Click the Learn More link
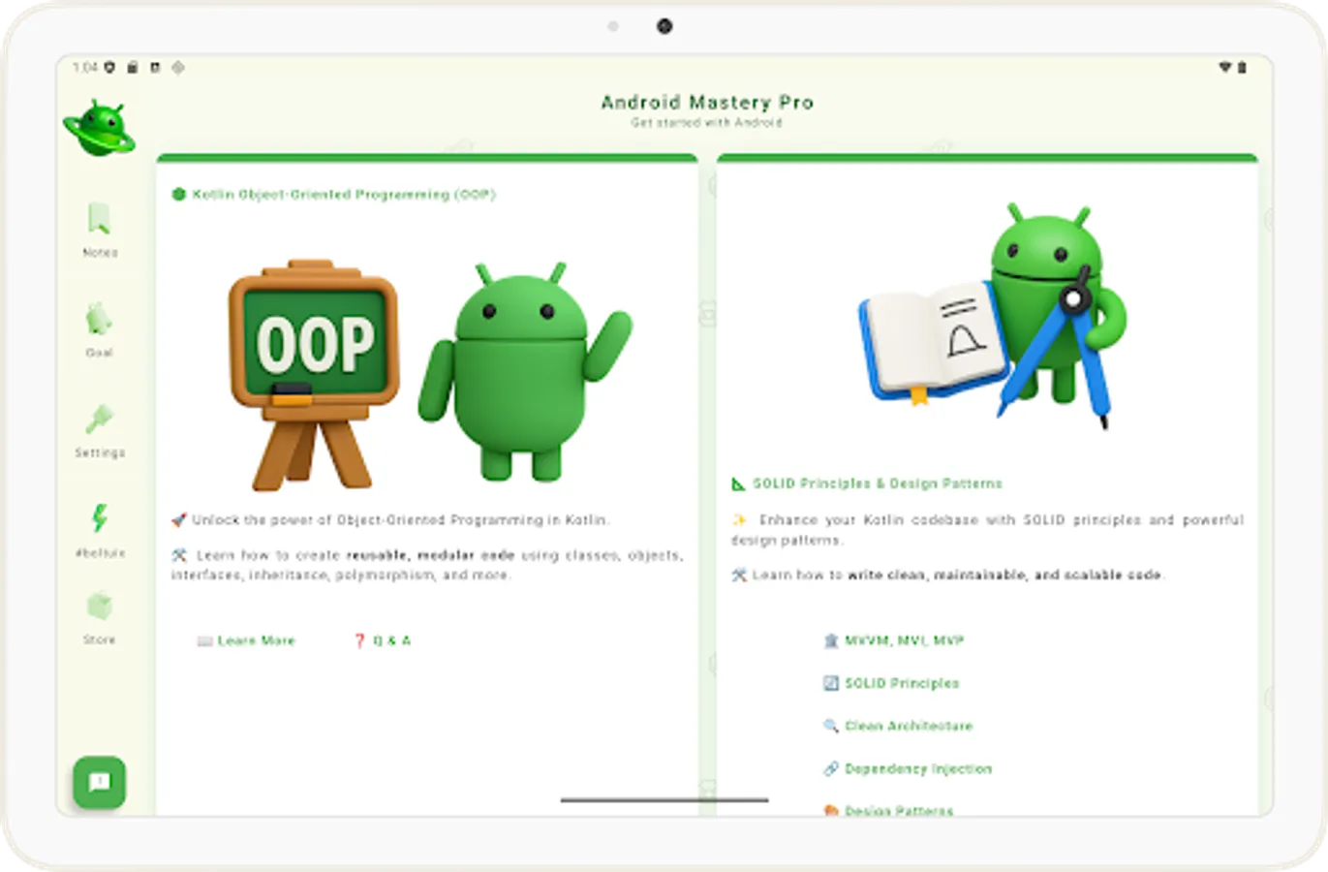Image resolution: width=1328 pixels, height=872 pixels. click(246, 639)
